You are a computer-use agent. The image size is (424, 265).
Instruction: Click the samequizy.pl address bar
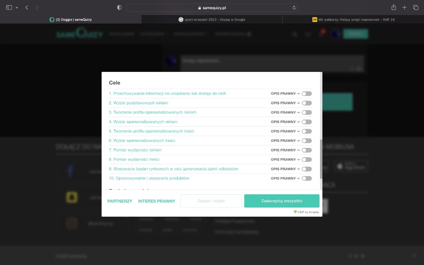pos(212,8)
